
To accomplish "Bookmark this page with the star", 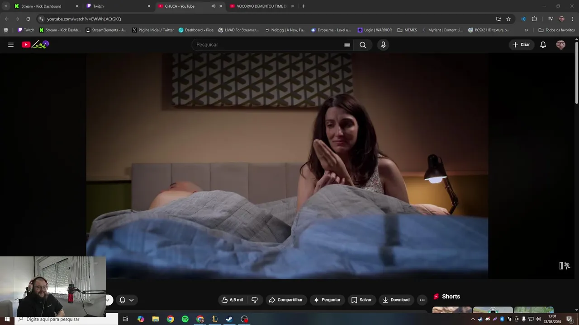I will click(x=508, y=19).
